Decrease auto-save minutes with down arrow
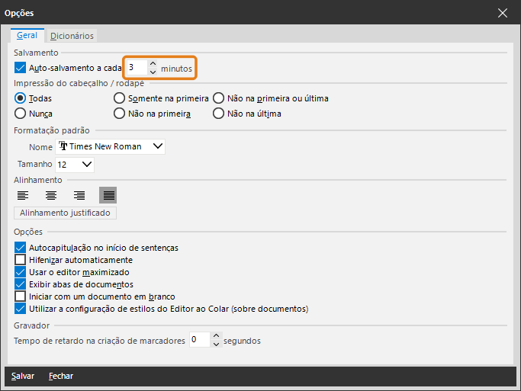Viewport: 521px width, 391px height. tap(153, 72)
